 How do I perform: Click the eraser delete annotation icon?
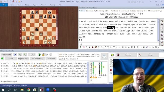[147, 47]
